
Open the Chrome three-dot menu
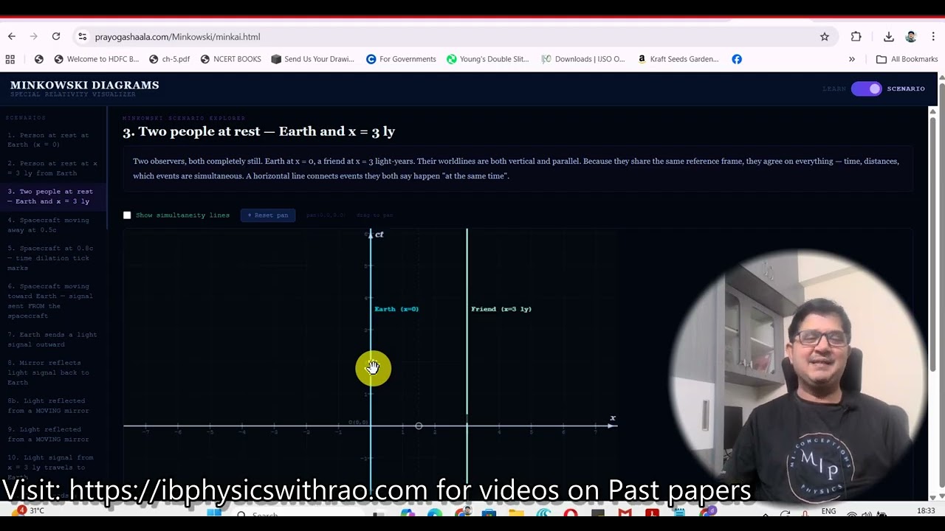(933, 36)
